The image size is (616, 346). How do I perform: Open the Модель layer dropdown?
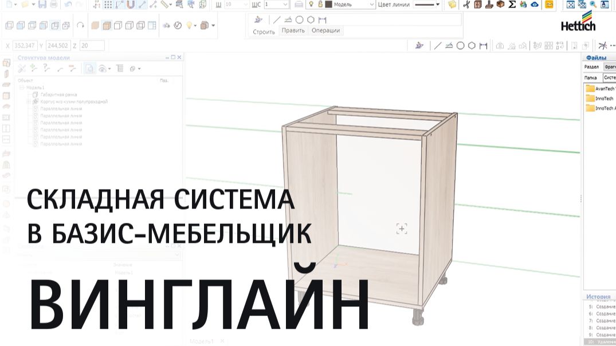coord(372,5)
